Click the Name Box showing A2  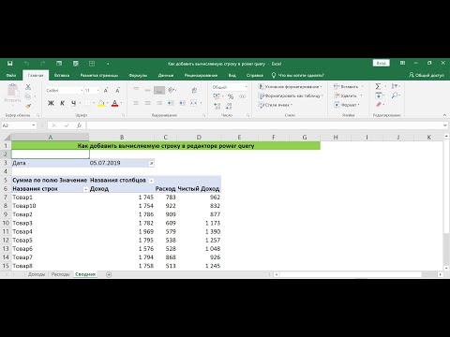point(19,125)
